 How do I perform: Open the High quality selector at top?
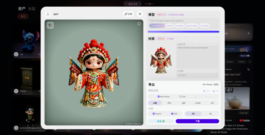coord(149,4)
